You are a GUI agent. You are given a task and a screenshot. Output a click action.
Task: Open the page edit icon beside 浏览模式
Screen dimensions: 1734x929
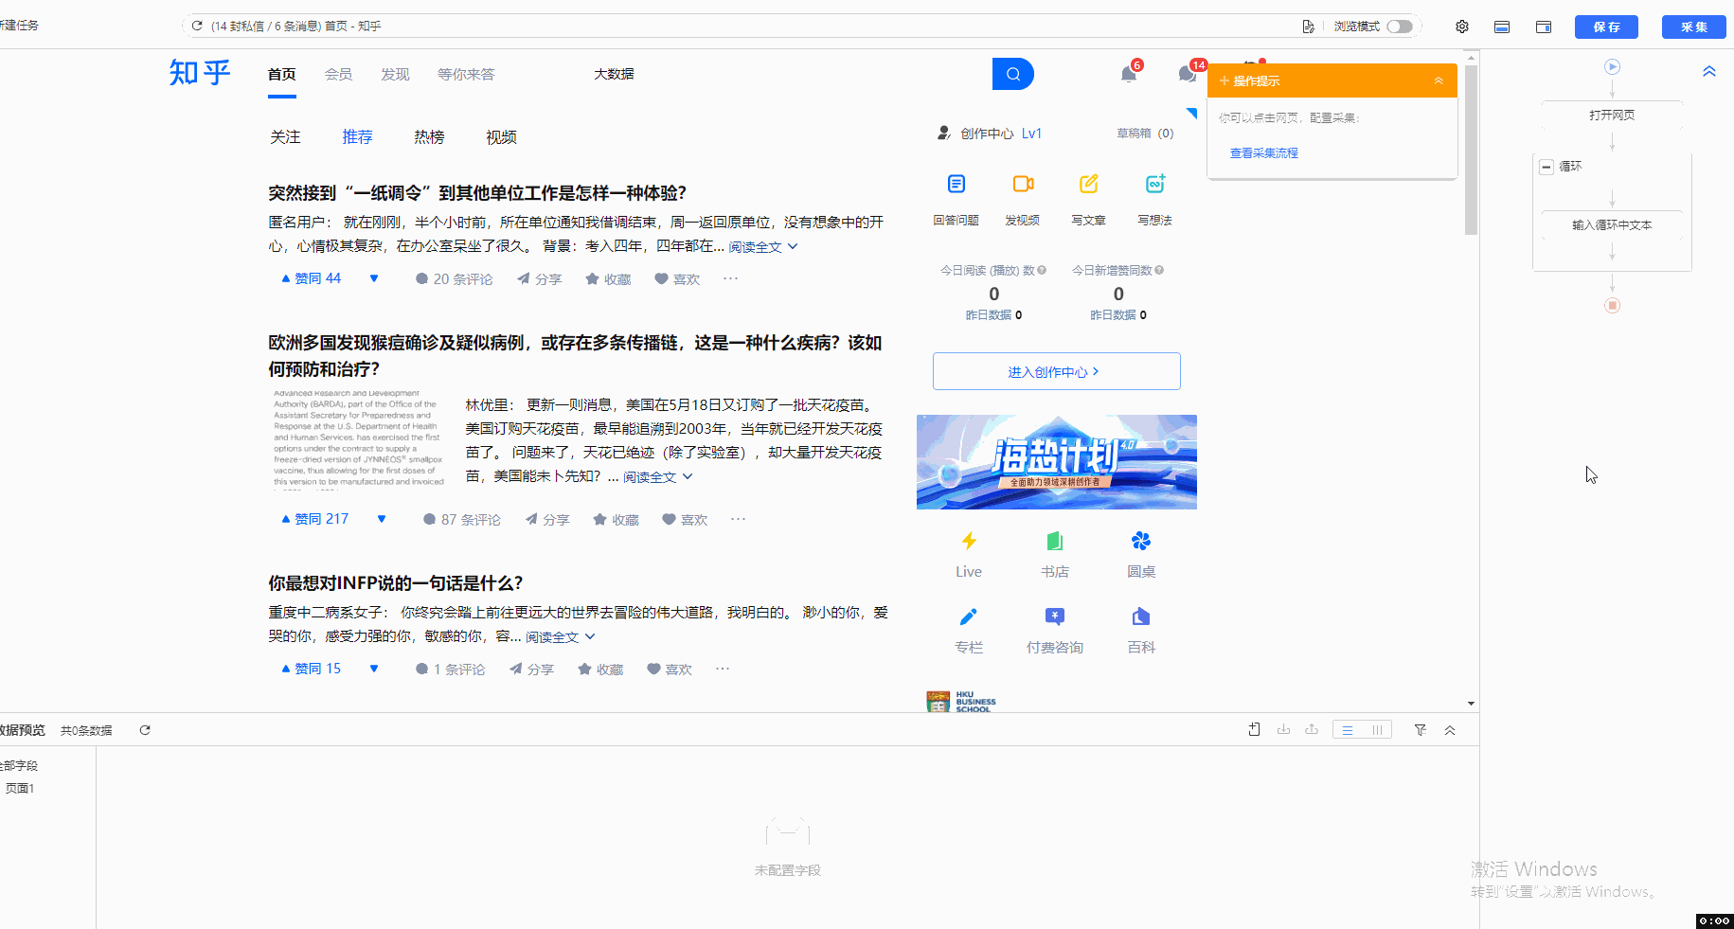[1308, 27]
